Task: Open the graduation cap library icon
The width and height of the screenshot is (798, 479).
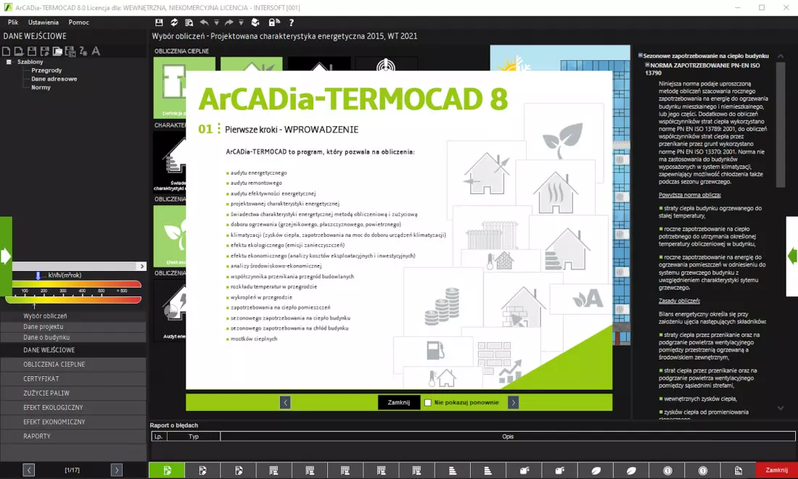Action: [255, 22]
